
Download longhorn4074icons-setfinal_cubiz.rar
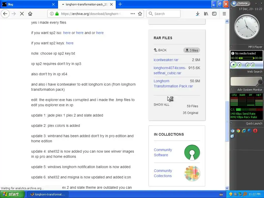[170, 70]
